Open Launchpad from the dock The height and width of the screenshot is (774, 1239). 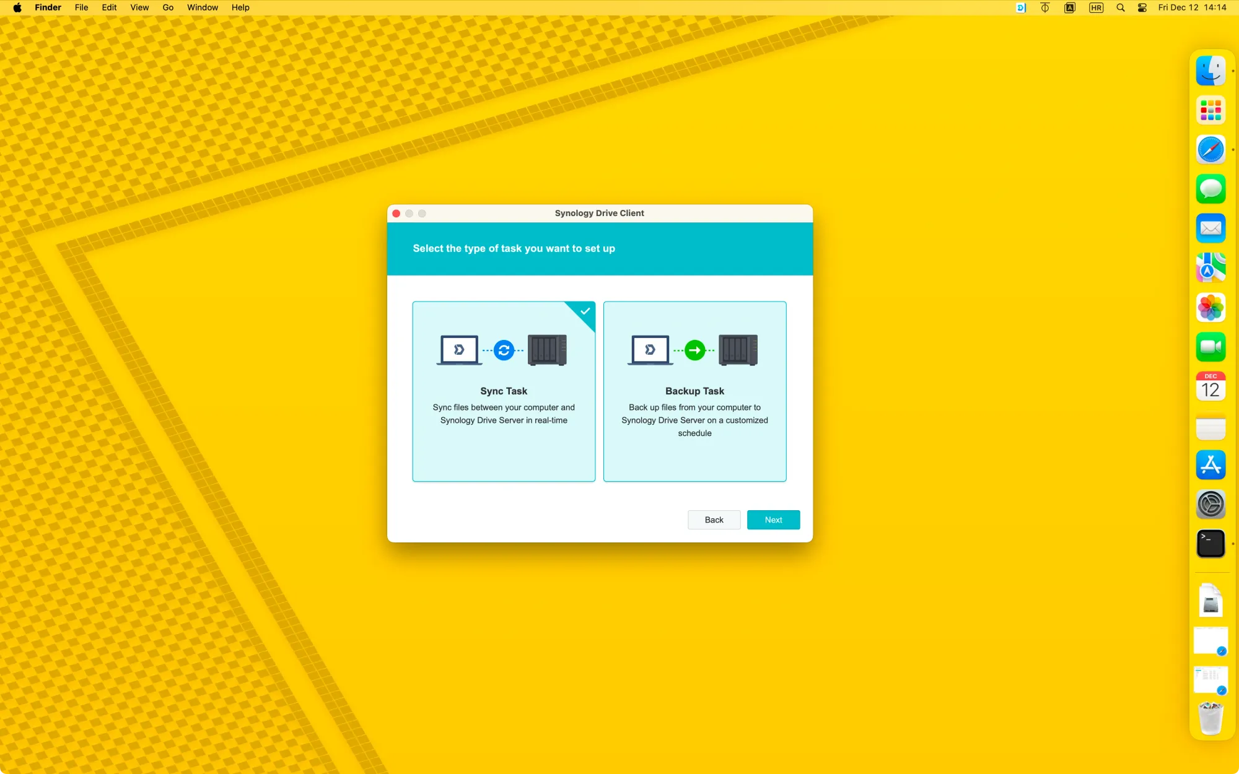pyautogui.click(x=1210, y=110)
